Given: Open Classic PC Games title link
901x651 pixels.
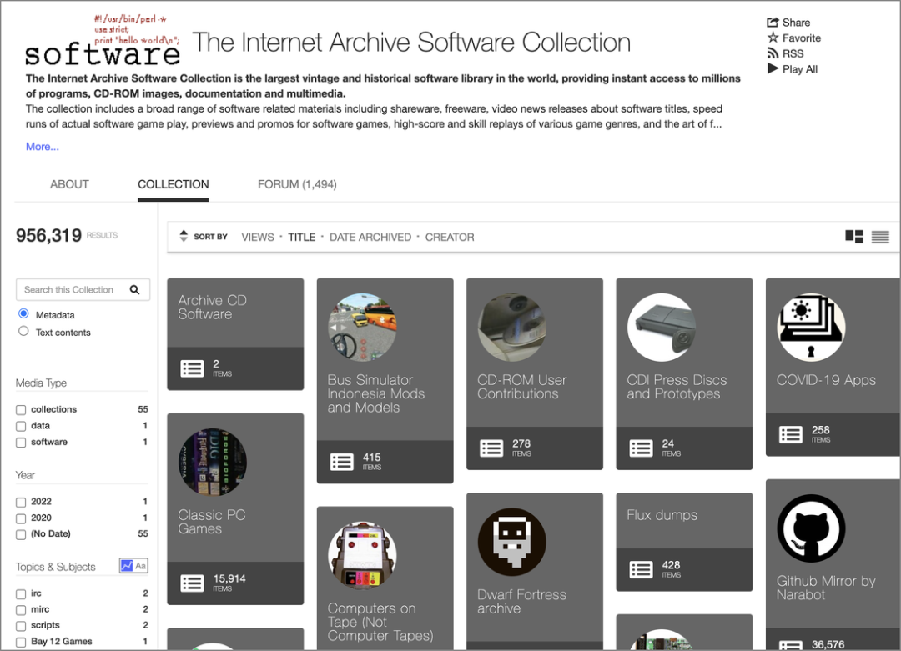Looking at the screenshot, I should pos(211,522).
